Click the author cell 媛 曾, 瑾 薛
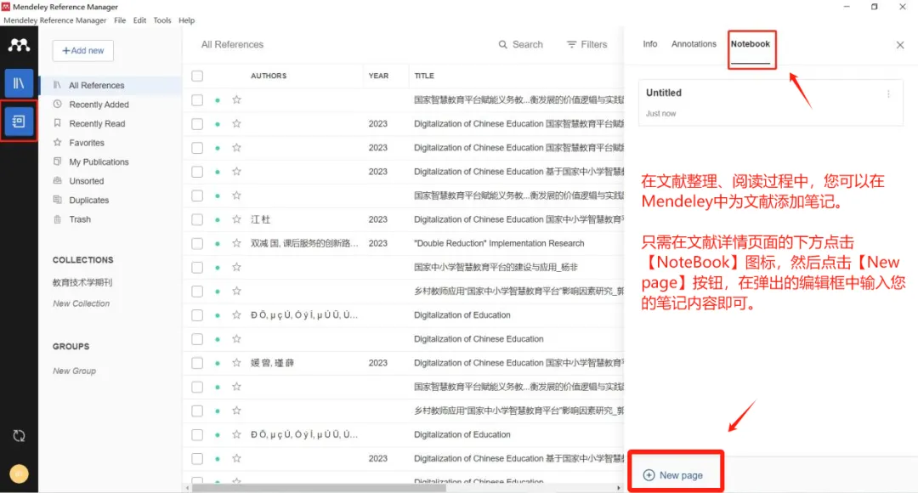The width and height of the screenshot is (918, 493). (272, 363)
